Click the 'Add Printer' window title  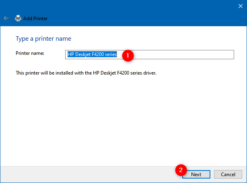[35, 19]
